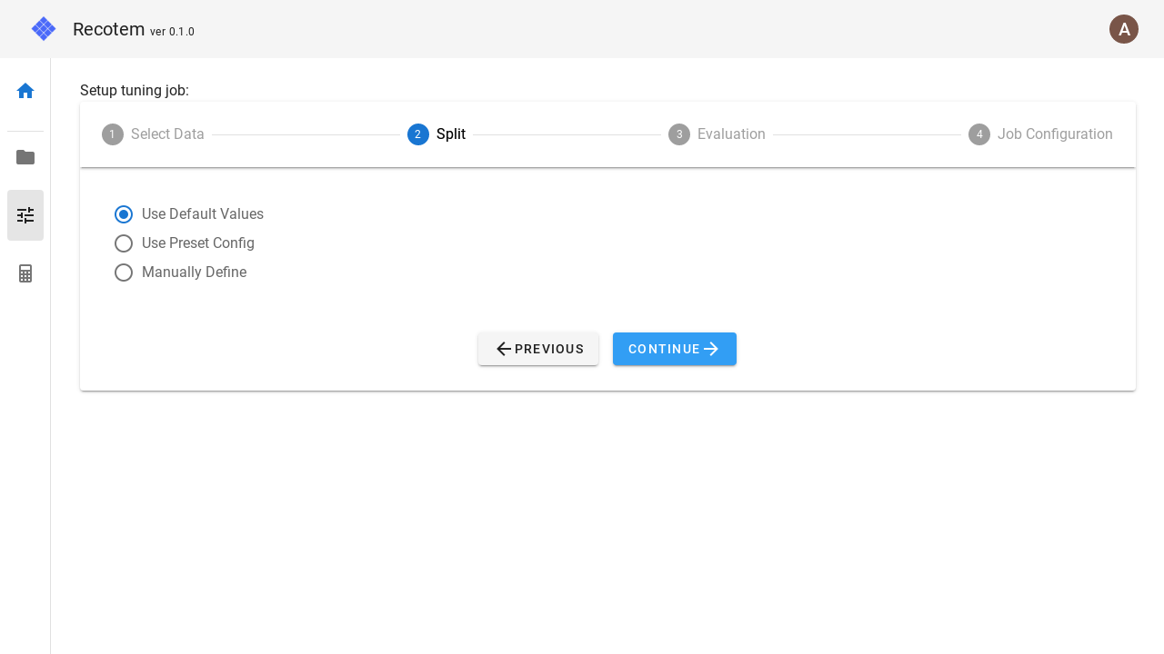1164x654 pixels.
Task: Enable the Manually Define option
Action: tap(124, 272)
